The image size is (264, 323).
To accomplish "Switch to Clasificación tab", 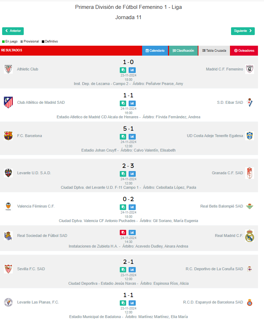I will pyautogui.click(x=184, y=51).
